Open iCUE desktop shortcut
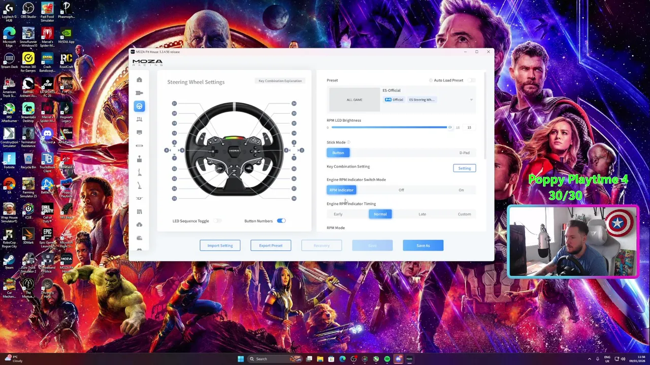 click(28, 212)
